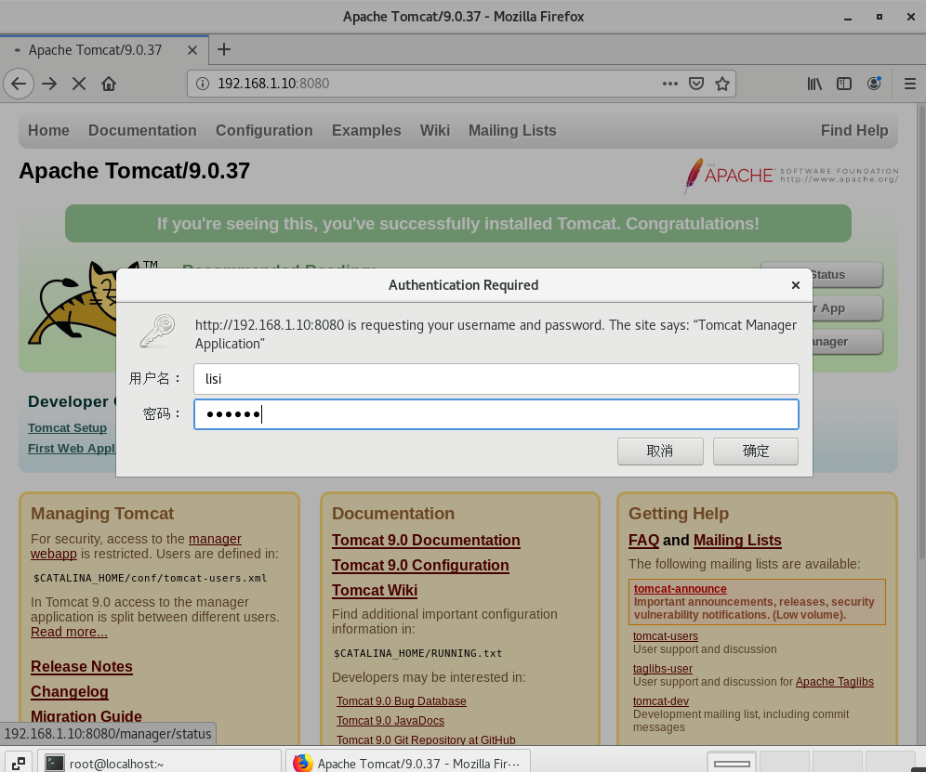
Task: Open page actions three-dot menu
Action: [669, 84]
